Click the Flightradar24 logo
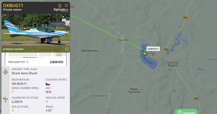Screen dimensions: 217x114 point(61,10)
